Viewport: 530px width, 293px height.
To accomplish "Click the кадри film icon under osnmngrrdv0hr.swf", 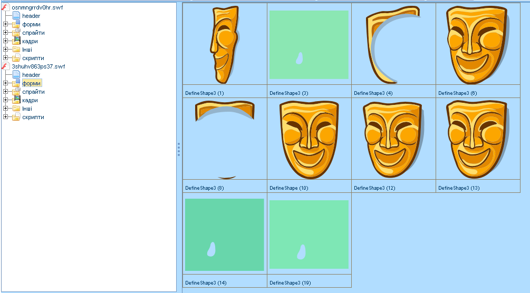I will point(16,41).
